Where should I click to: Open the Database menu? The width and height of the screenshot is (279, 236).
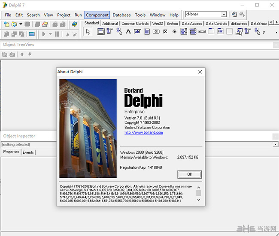pos(122,15)
